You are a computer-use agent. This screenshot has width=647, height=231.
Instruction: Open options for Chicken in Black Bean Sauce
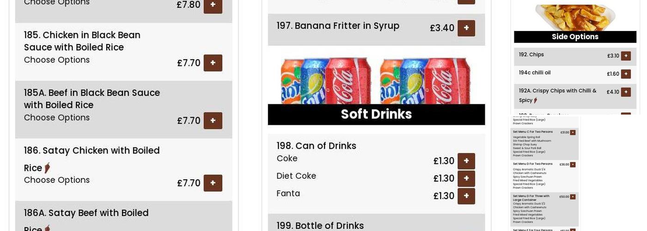coord(57,60)
